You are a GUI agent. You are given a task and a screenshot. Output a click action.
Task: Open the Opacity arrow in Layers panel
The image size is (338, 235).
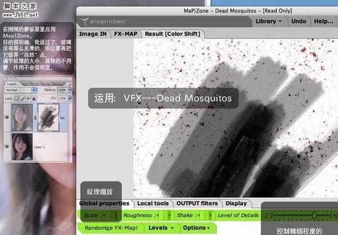(70, 90)
